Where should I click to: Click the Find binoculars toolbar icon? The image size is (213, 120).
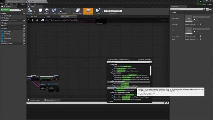54,11
